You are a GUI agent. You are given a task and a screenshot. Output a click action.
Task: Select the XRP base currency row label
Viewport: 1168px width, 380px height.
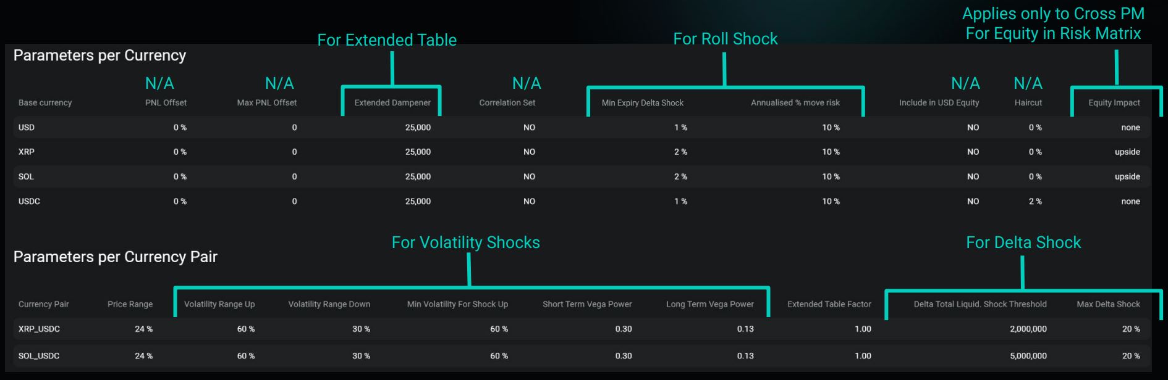[x=27, y=152]
